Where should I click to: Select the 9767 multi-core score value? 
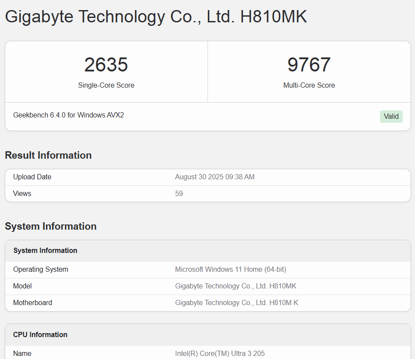pyautogui.click(x=309, y=64)
